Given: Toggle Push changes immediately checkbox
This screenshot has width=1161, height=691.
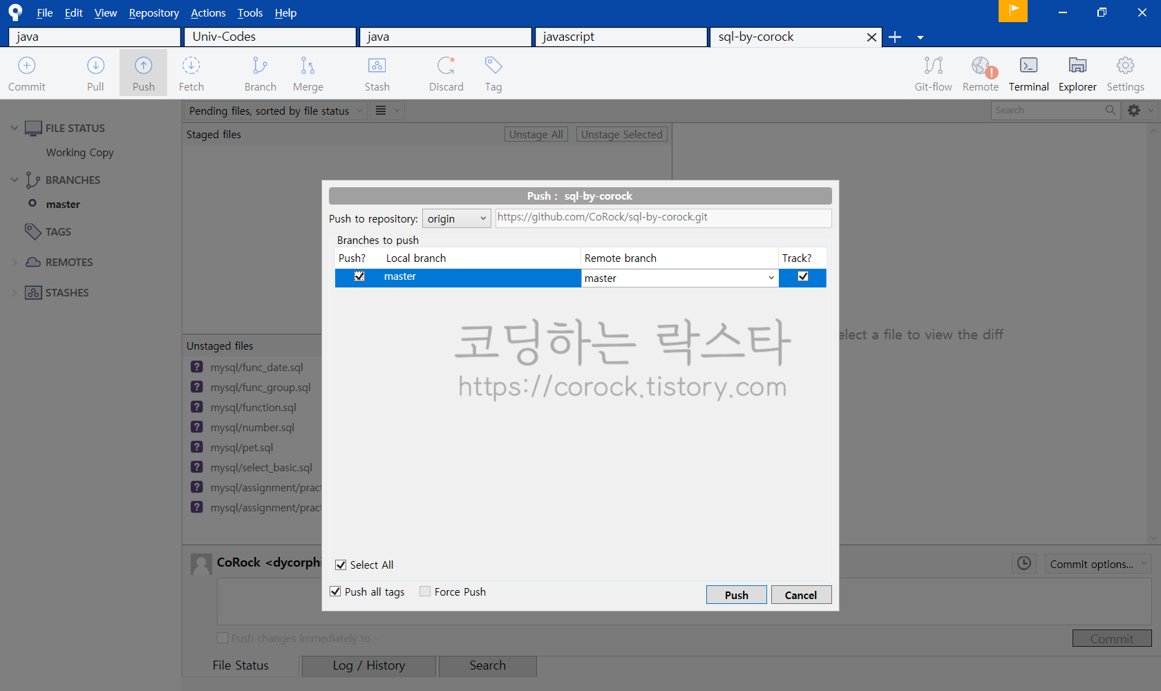Looking at the screenshot, I should tap(223, 638).
